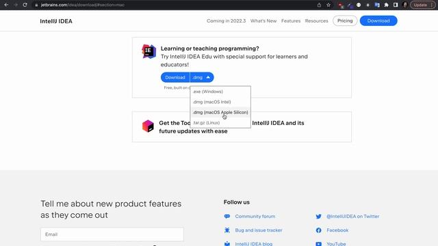The width and height of the screenshot is (438, 246).
Task: Select .dmg (macOS Intel) option
Action: click(220, 102)
